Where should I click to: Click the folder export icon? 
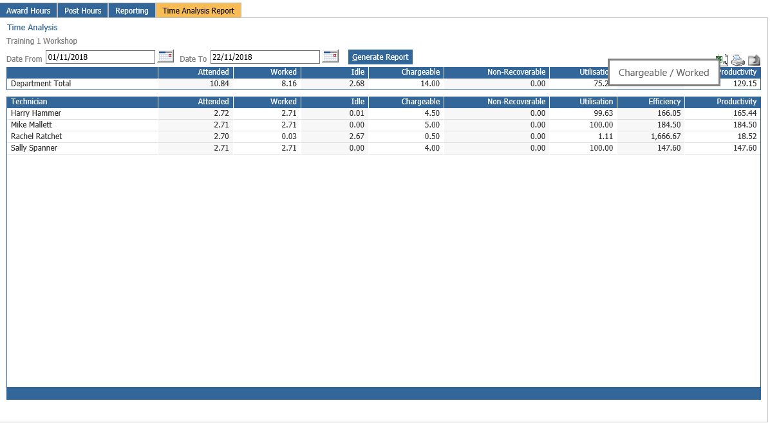754,60
